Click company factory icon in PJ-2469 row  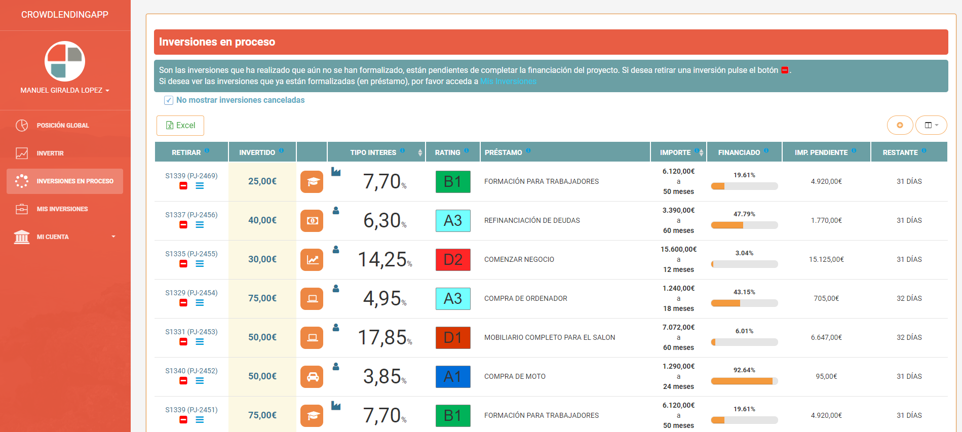click(336, 172)
